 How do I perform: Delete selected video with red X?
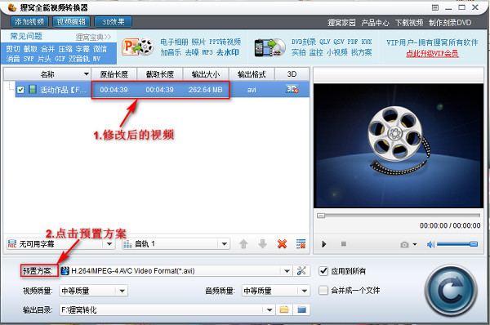tap(282, 243)
